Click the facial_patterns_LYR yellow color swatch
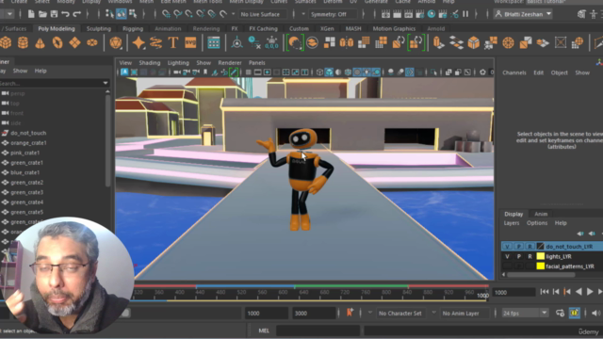 click(x=540, y=266)
